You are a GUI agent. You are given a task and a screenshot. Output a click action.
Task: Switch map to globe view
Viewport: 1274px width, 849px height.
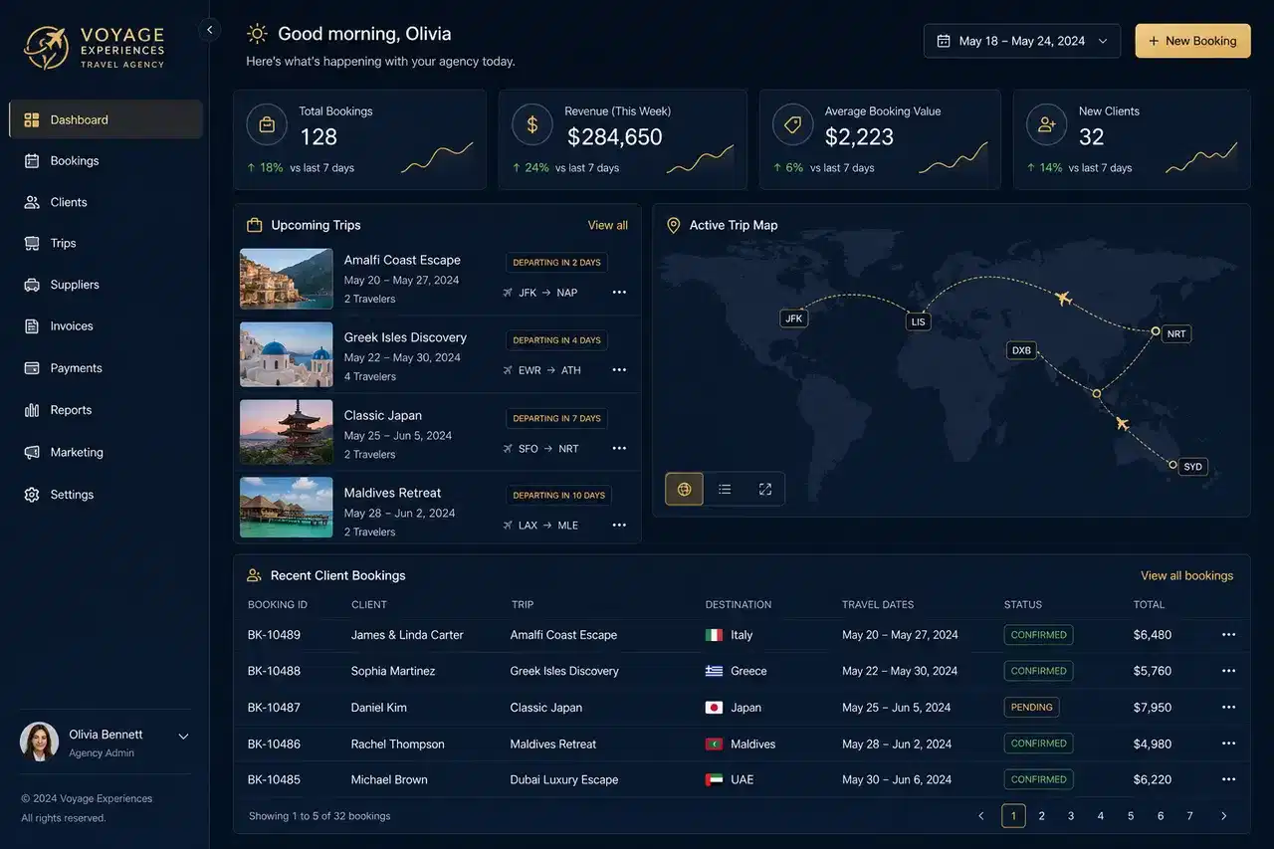685,489
